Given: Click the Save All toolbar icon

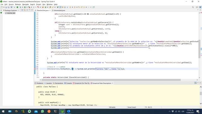Looking at the screenshot, I should [9, 7].
